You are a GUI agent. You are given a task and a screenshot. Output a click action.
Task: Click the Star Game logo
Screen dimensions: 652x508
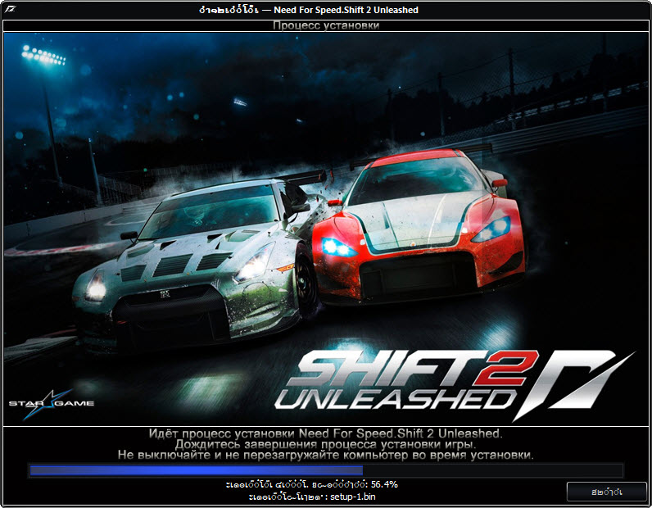click(51, 405)
